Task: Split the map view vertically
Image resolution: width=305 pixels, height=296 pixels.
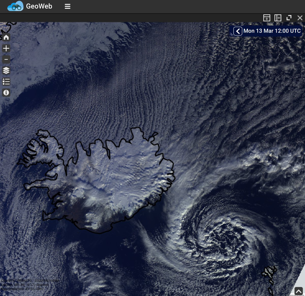Action: [x=278, y=18]
